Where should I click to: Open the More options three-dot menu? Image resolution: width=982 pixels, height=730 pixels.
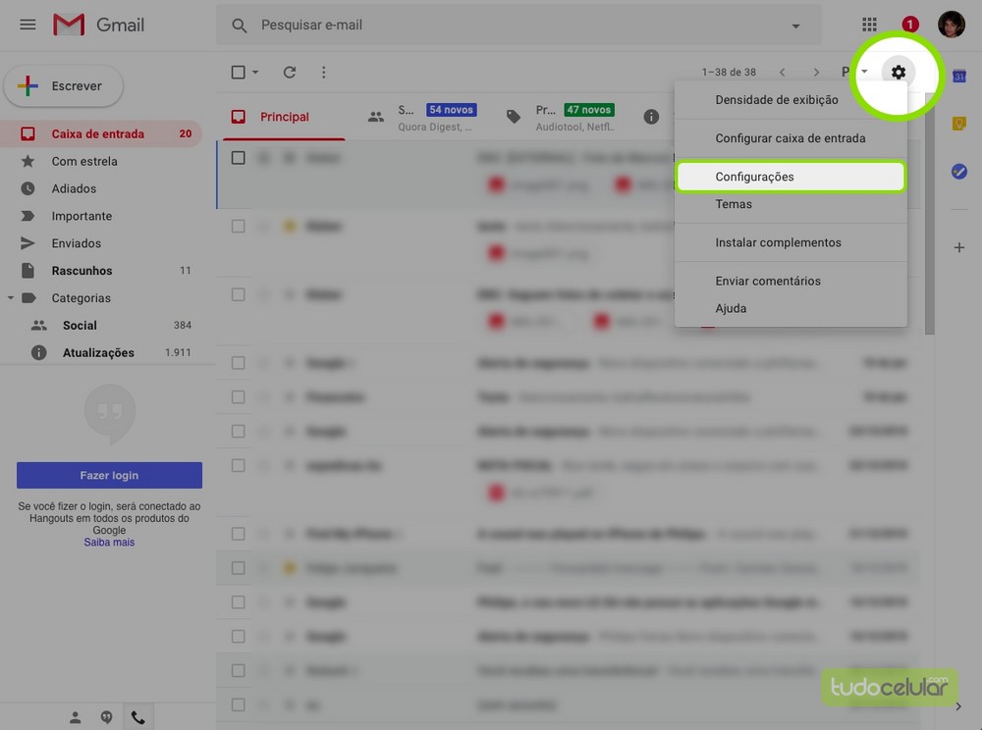click(x=323, y=72)
